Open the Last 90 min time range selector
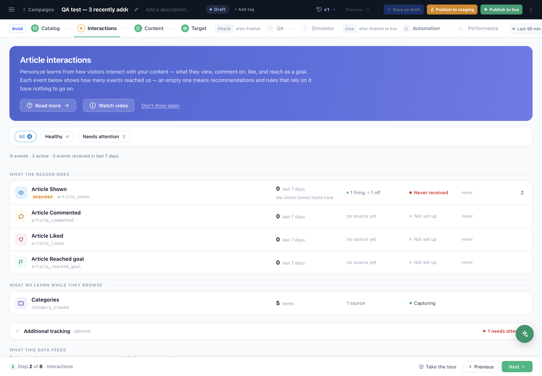This screenshot has height=376, width=542. (x=526, y=29)
